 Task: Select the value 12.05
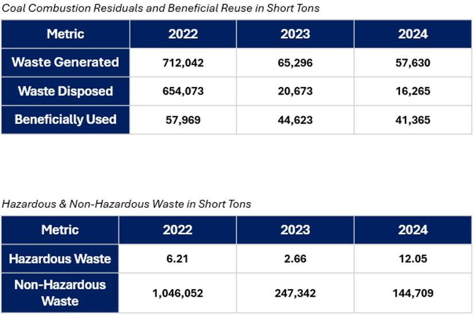(413, 258)
